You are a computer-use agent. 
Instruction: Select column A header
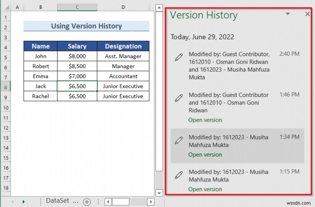point(17,7)
